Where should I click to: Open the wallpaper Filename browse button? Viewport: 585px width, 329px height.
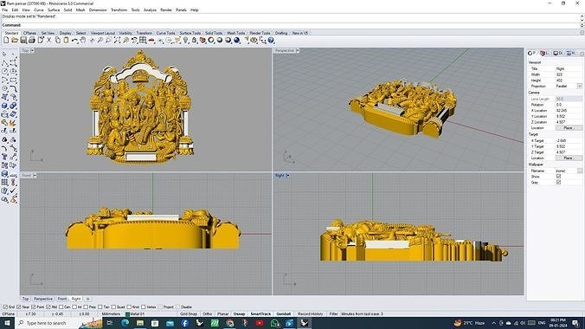pos(580,171)
